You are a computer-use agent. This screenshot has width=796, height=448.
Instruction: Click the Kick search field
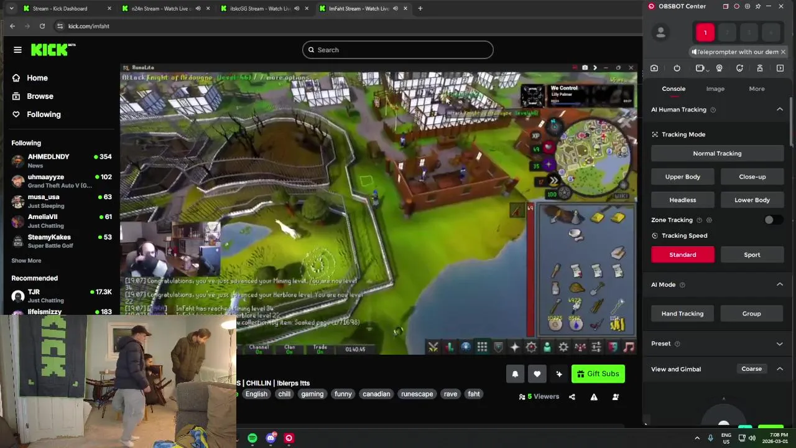(x=398, y=50)
